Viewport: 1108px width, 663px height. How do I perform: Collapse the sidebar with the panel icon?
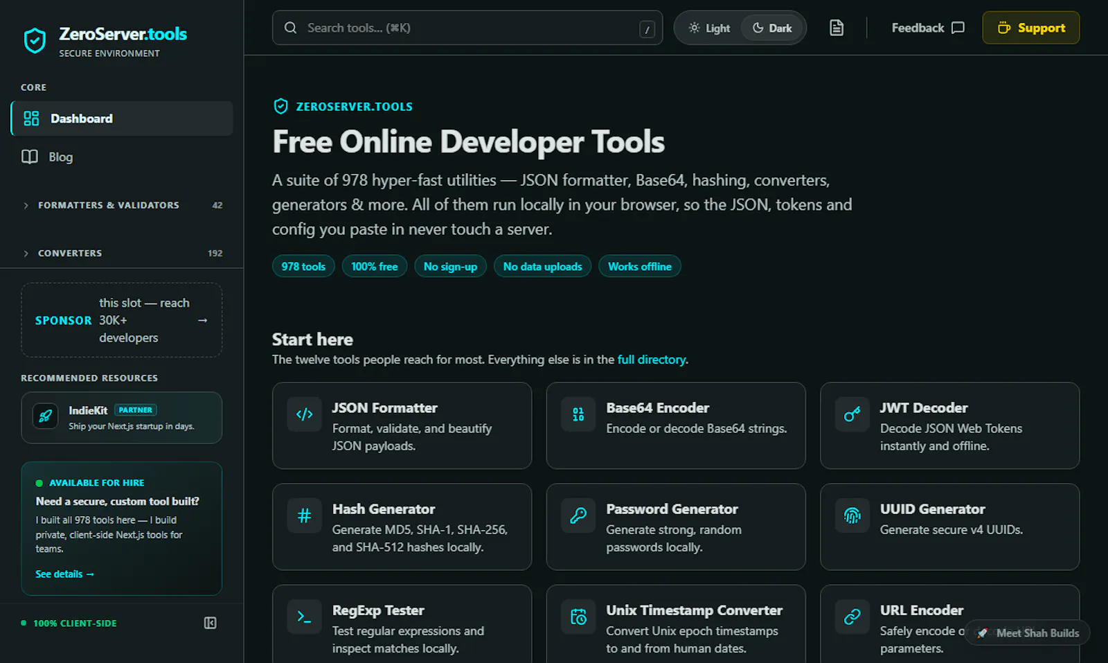[x=211, y=623]
